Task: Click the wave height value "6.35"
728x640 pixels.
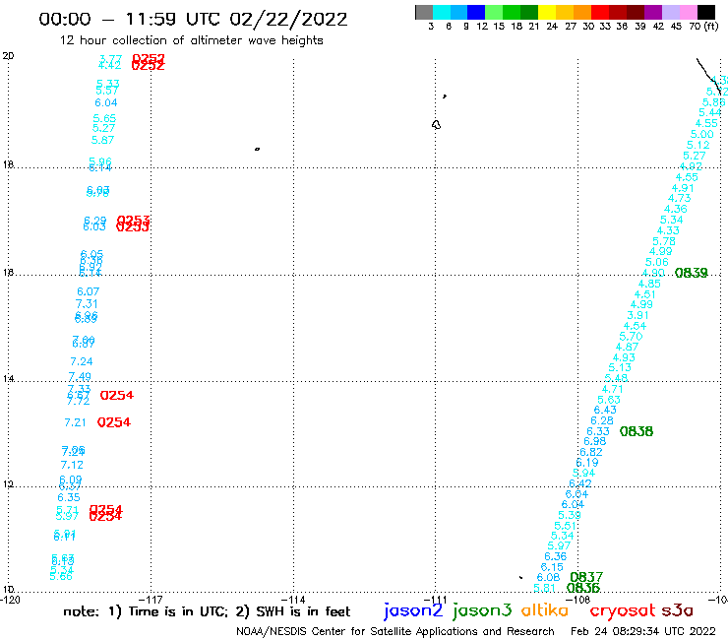Action: click(69, 497)
